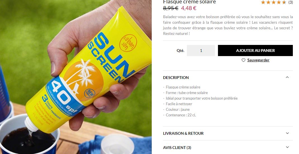Click the quantity input field
Viewport: 299px width, 154px height.
point(201,50)
